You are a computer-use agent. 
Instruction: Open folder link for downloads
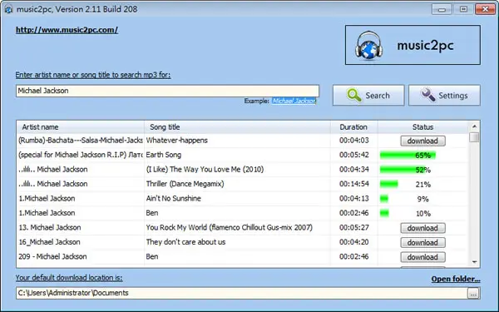[456, 279]
